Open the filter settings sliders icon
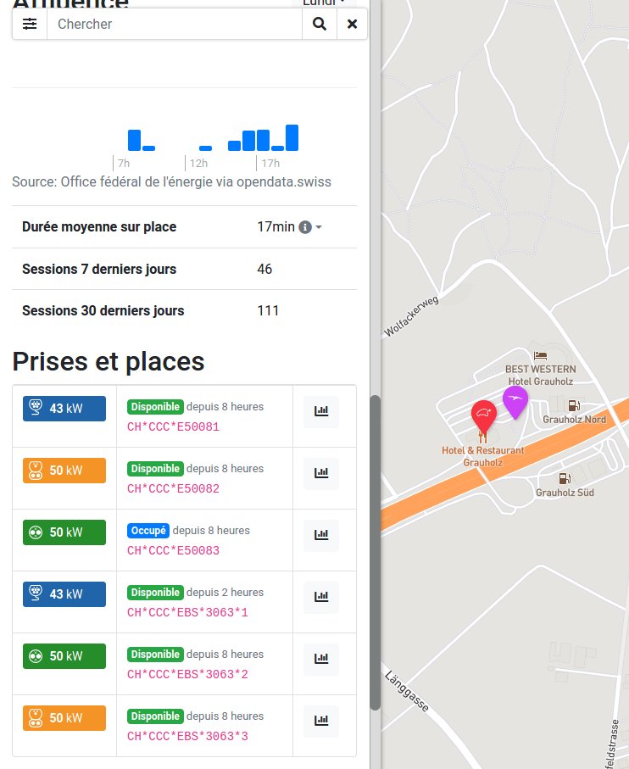Viewport: 629px width, 769px height. click(30, 24)
